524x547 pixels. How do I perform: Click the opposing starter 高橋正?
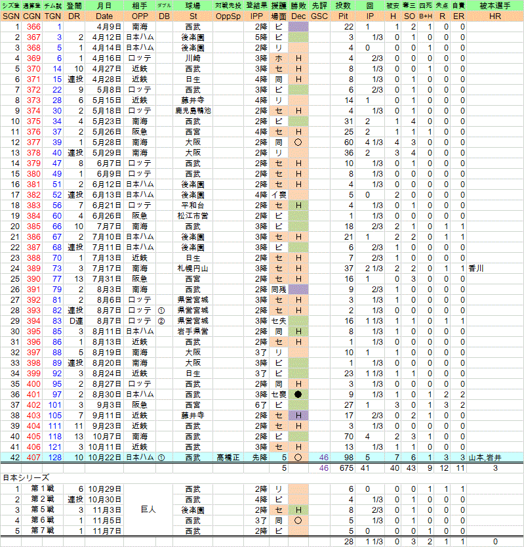(228, 457)
